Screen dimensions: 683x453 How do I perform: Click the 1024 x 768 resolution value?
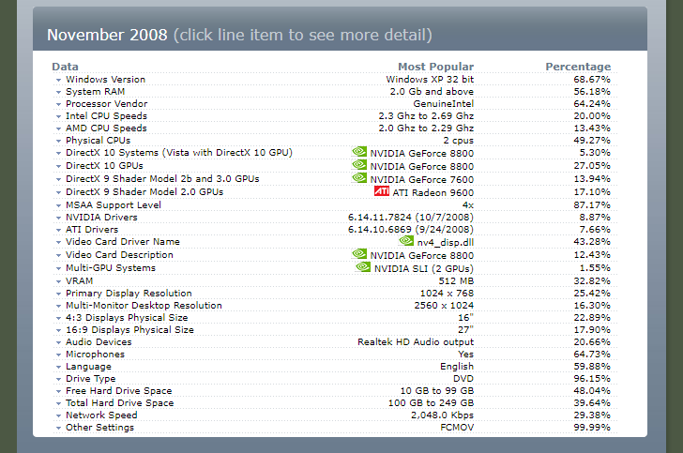pyautogui.click(x=447, y=294)
